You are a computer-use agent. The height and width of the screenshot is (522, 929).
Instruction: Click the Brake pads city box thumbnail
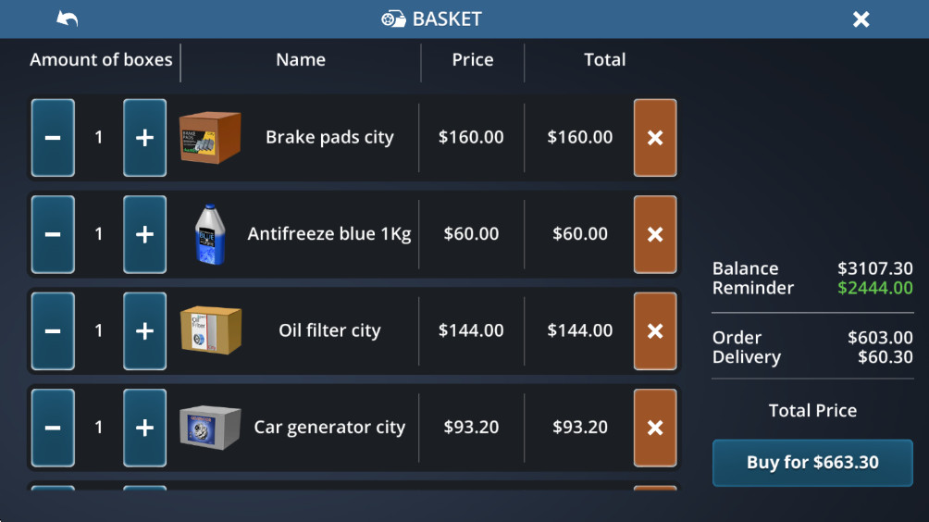coord(210,138)
